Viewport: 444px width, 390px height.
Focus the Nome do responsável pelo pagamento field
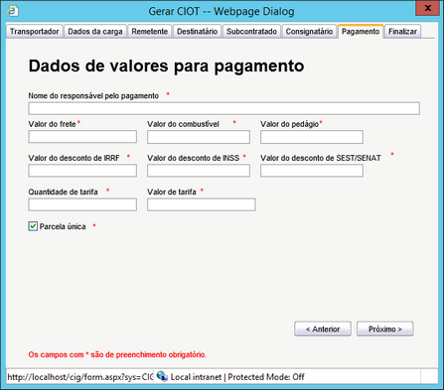(x=224, y=108)
